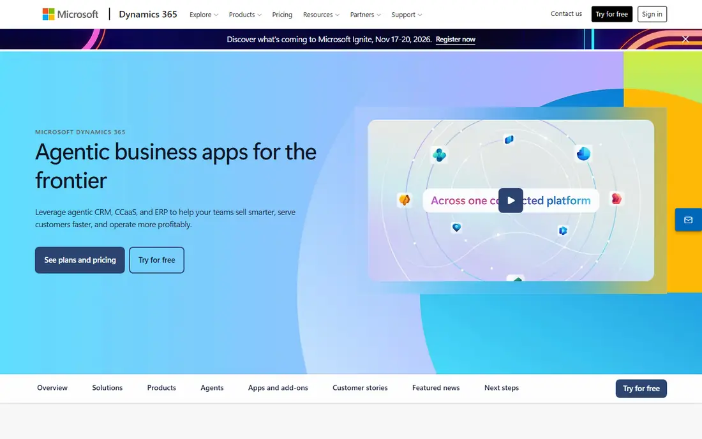The width and height of the screenshot is (702, 439).
Task: Click See plans and pricing
Action: click(80, 260)
